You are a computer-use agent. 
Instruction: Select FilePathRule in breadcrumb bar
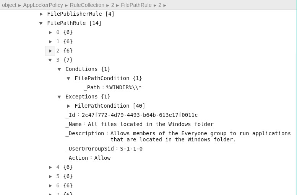(136, 5)
